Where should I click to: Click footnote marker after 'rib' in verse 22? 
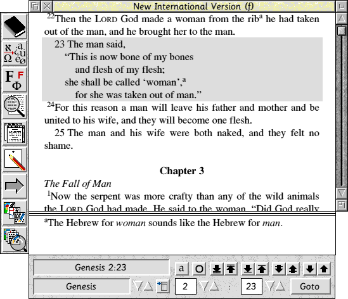(x=261, y=16)
